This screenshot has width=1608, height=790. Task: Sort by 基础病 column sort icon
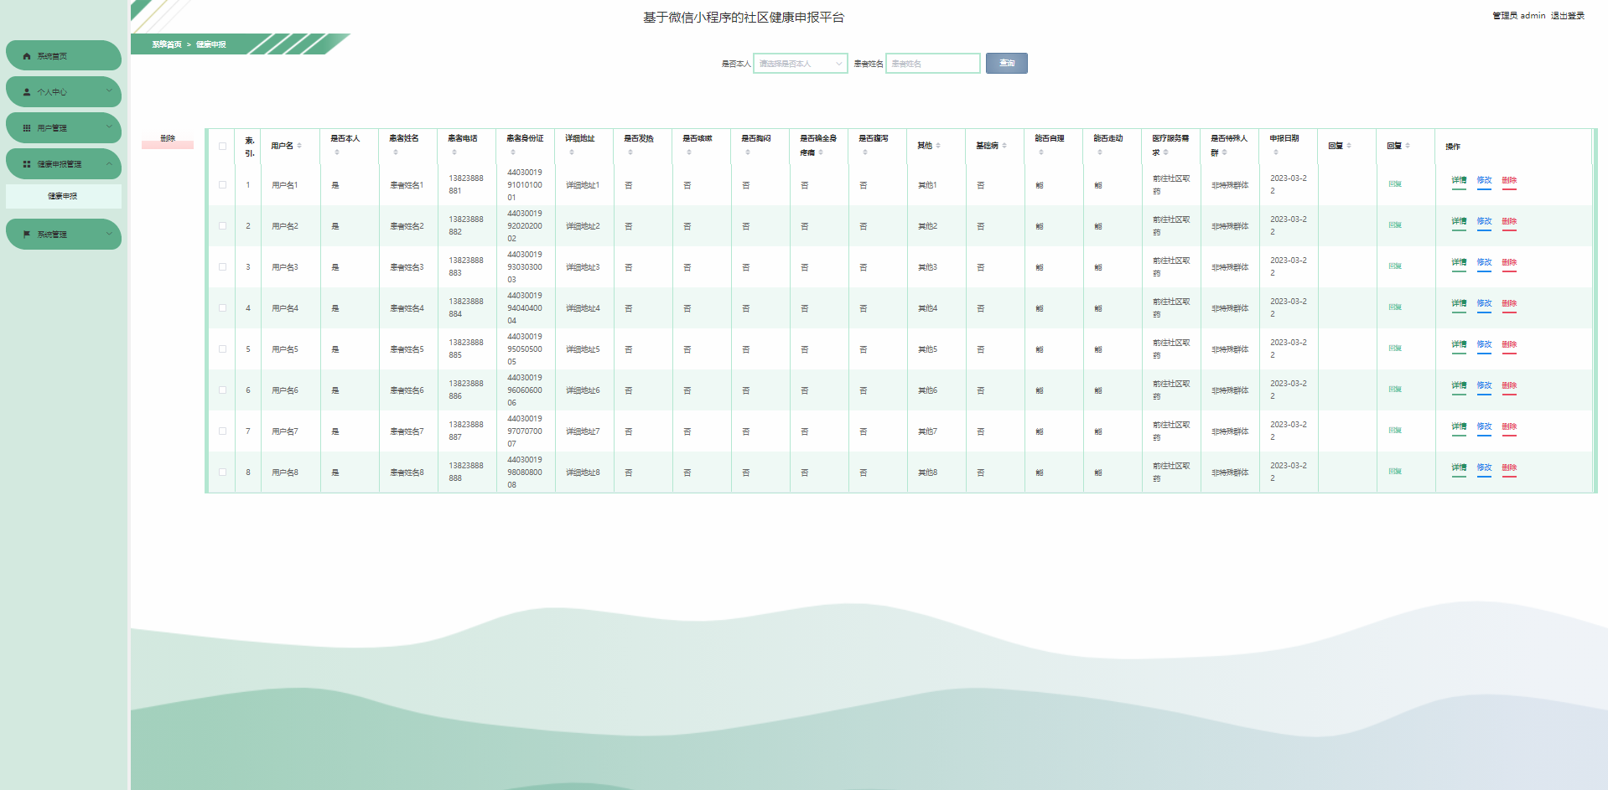pos(1004,146)
